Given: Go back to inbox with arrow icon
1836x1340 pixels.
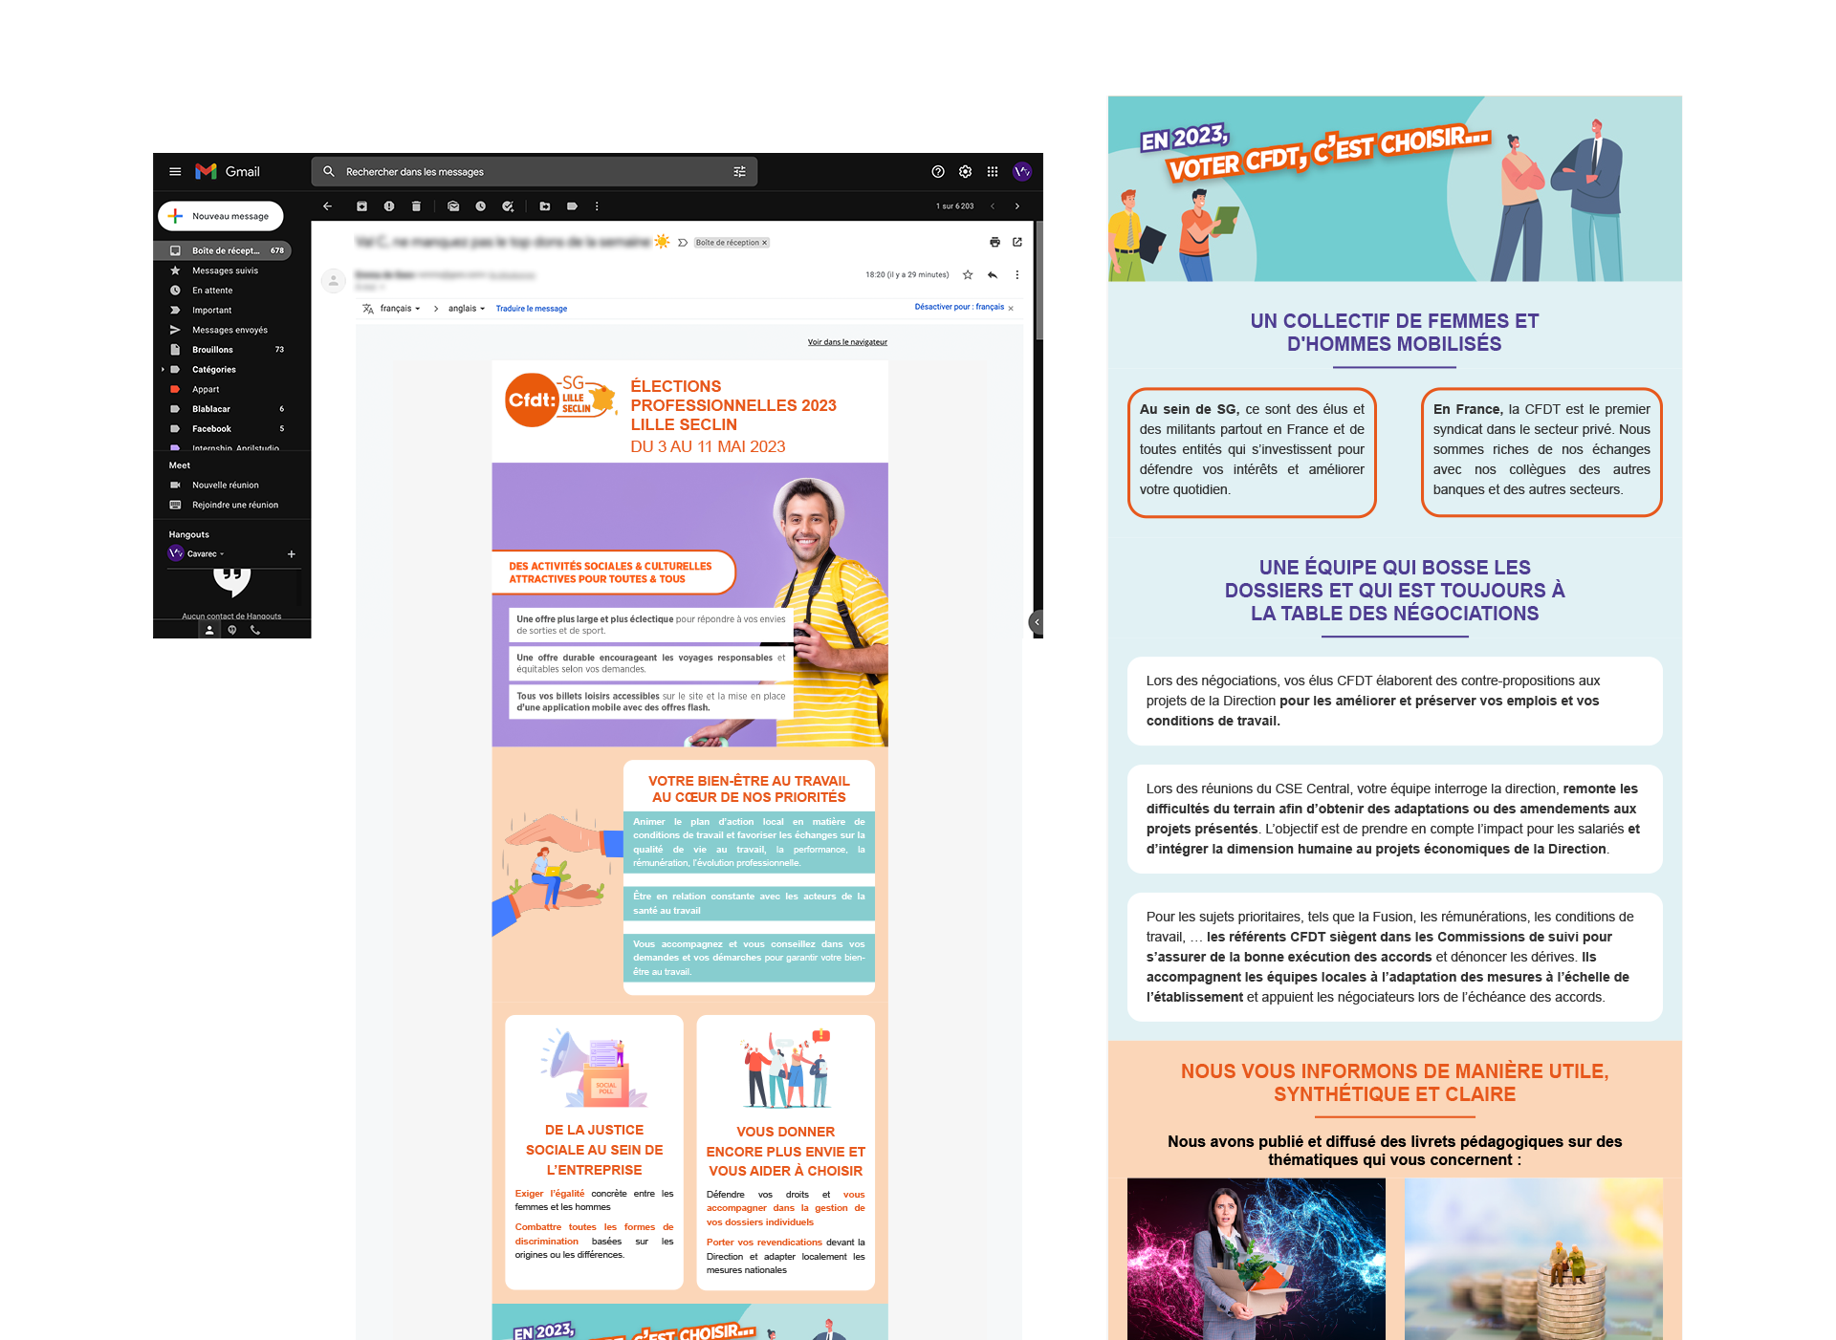Looking at the screenshot, I should [327, 206].
